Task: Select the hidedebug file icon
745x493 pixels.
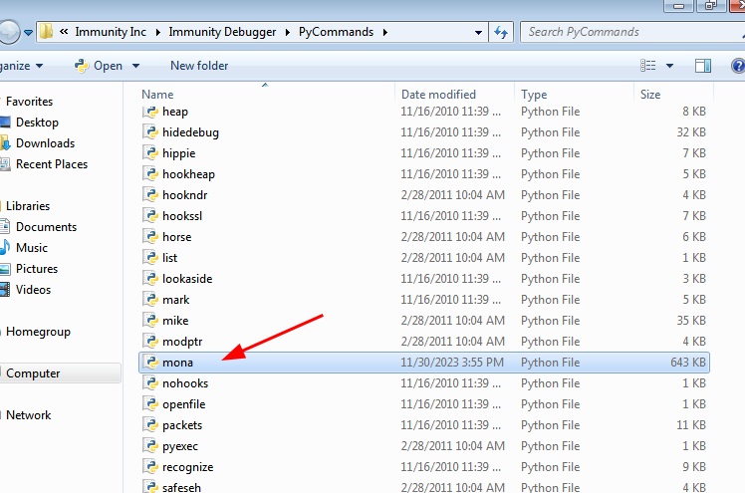Action: (x=150, y=132)
